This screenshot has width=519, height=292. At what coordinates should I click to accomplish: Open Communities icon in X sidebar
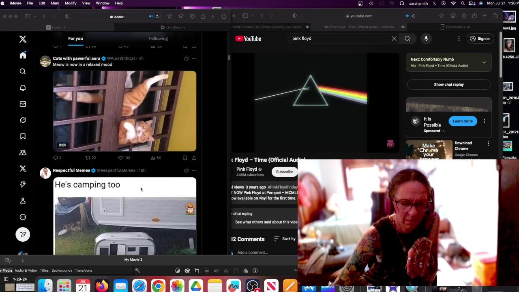click(x=23, y=152)
